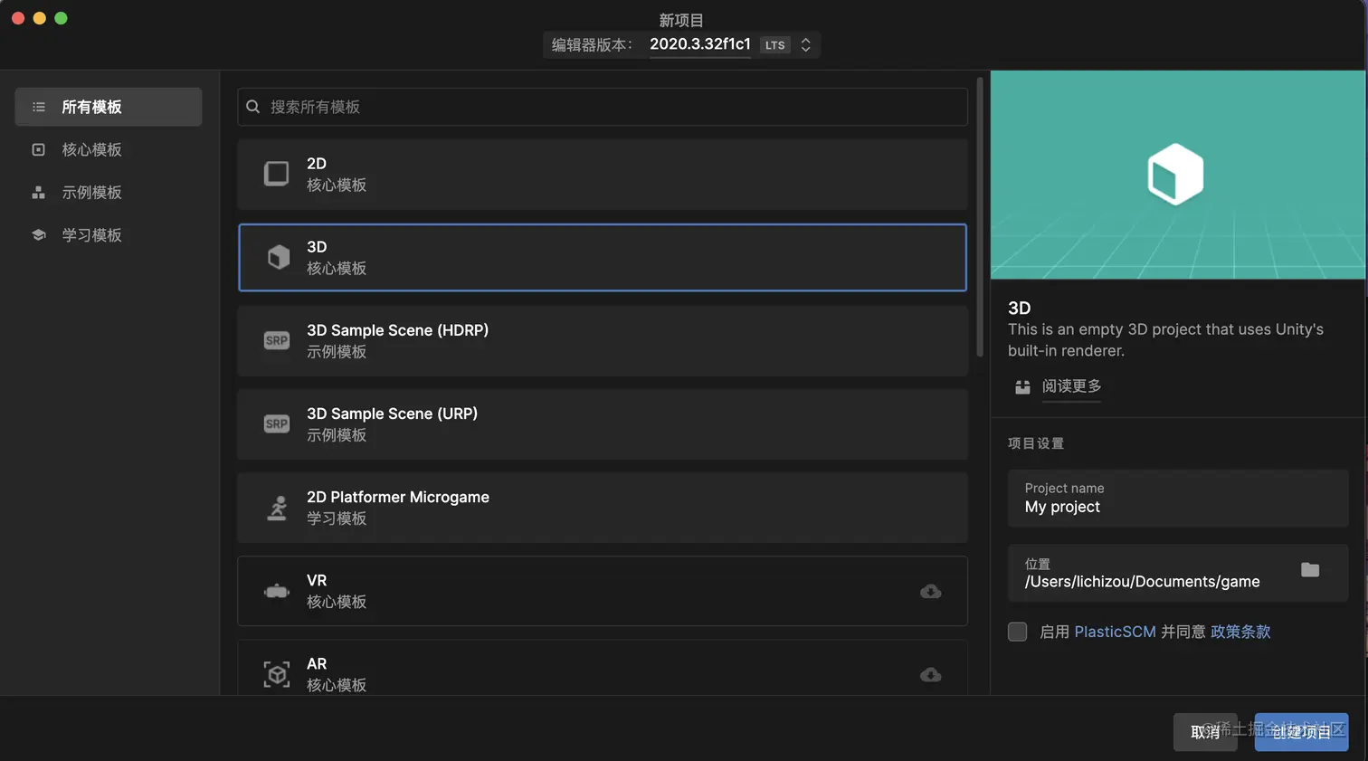Image resolution: width=1368 pixels, height=761 pixels.
Task: Edit the 位置 path field
Action: (x=1178, y=573)
